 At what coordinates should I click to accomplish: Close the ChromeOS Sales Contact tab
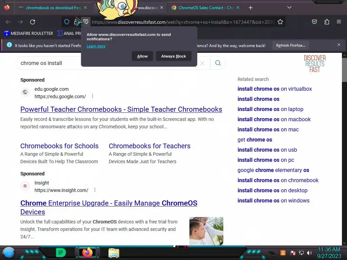click(x=238, y=7)
